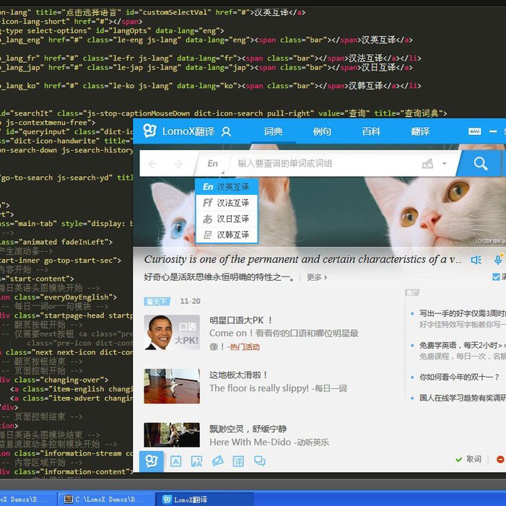
Task: Open the 热门活动 red link
Action: tap(244, 347)
